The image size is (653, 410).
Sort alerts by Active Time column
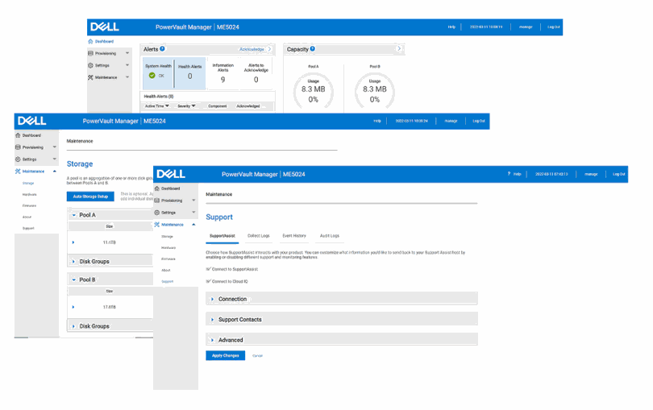coord(156,106)
